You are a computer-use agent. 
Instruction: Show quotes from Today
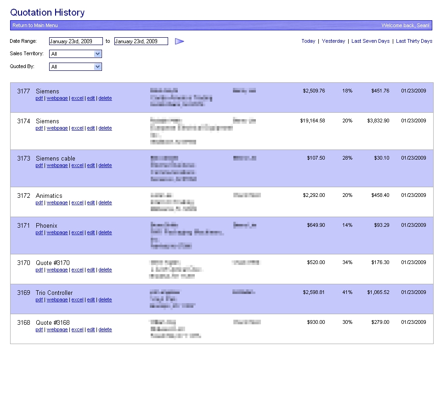tap(308, 41)
